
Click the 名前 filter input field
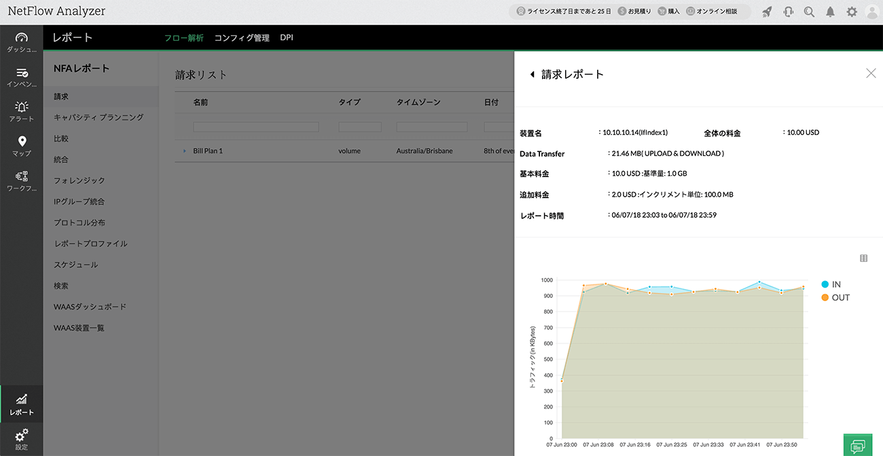tap(255, 127)
